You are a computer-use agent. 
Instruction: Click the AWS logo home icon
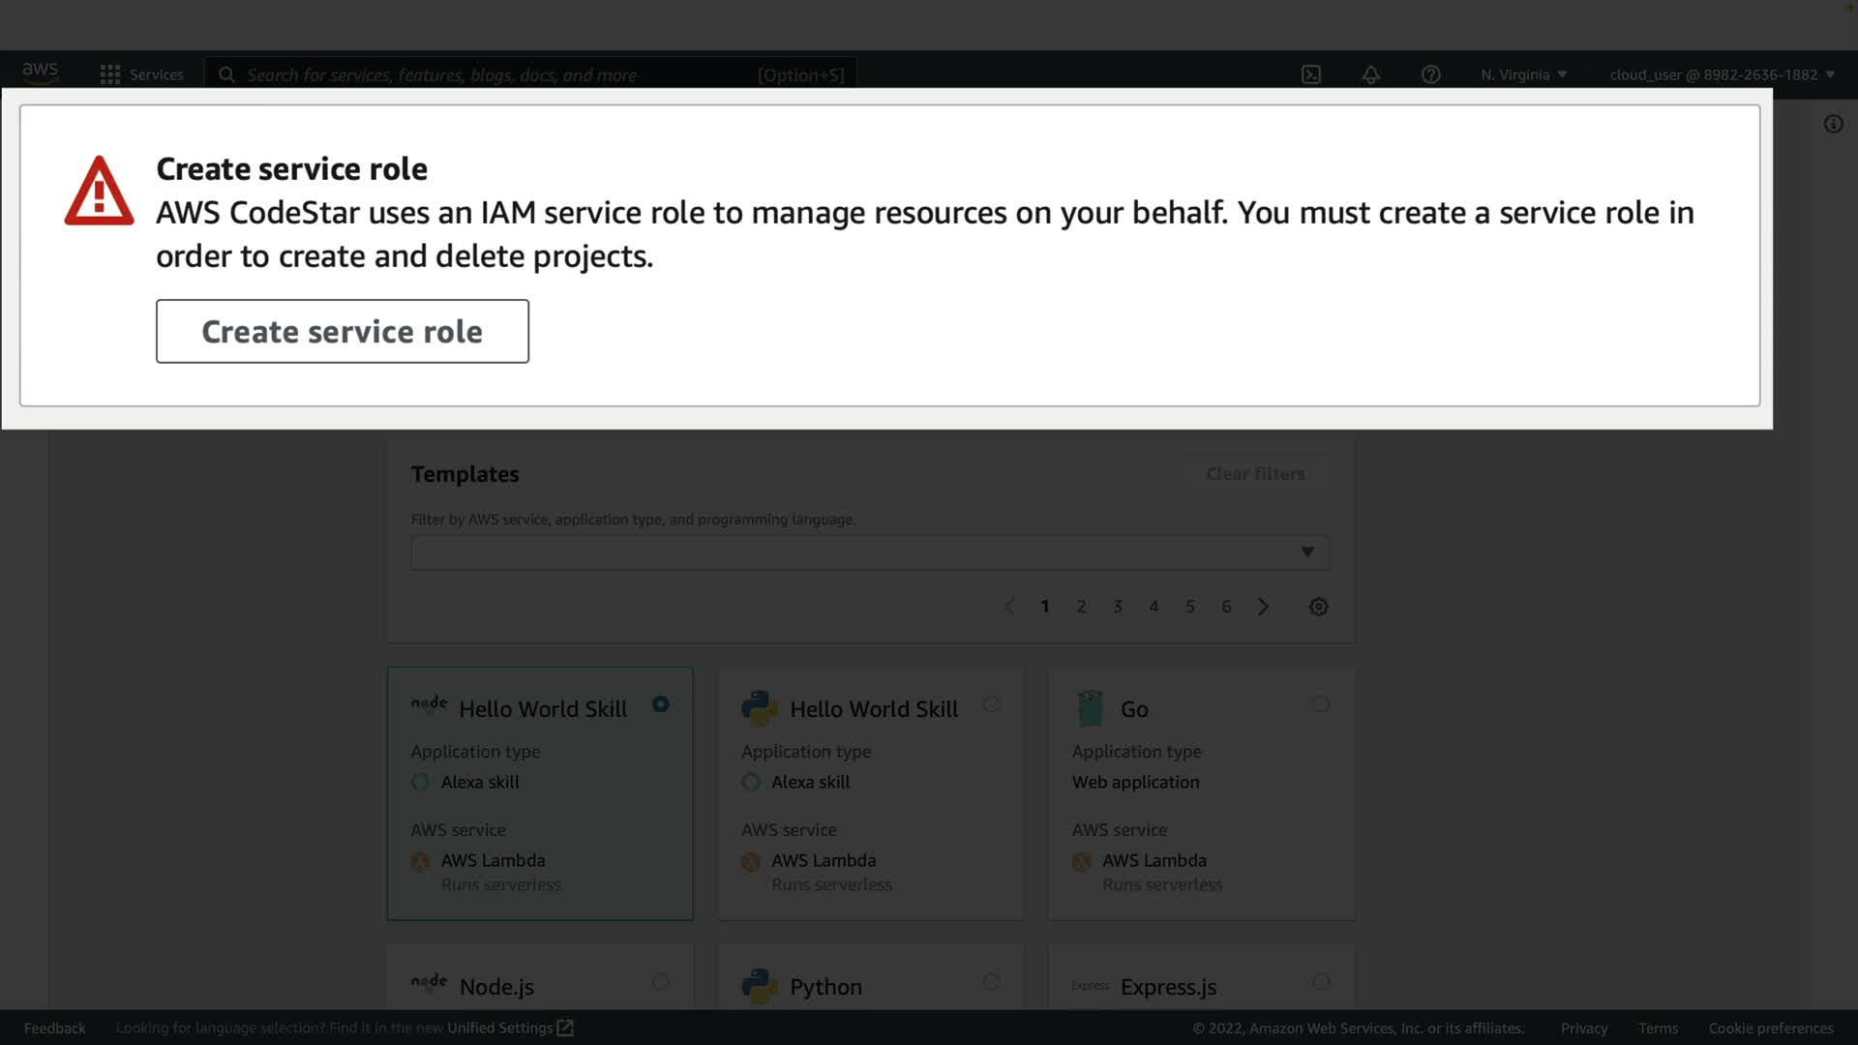pos(41,73)
